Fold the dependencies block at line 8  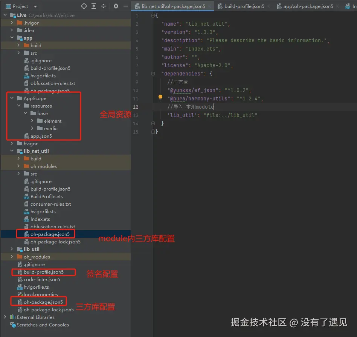click(153, 74)
